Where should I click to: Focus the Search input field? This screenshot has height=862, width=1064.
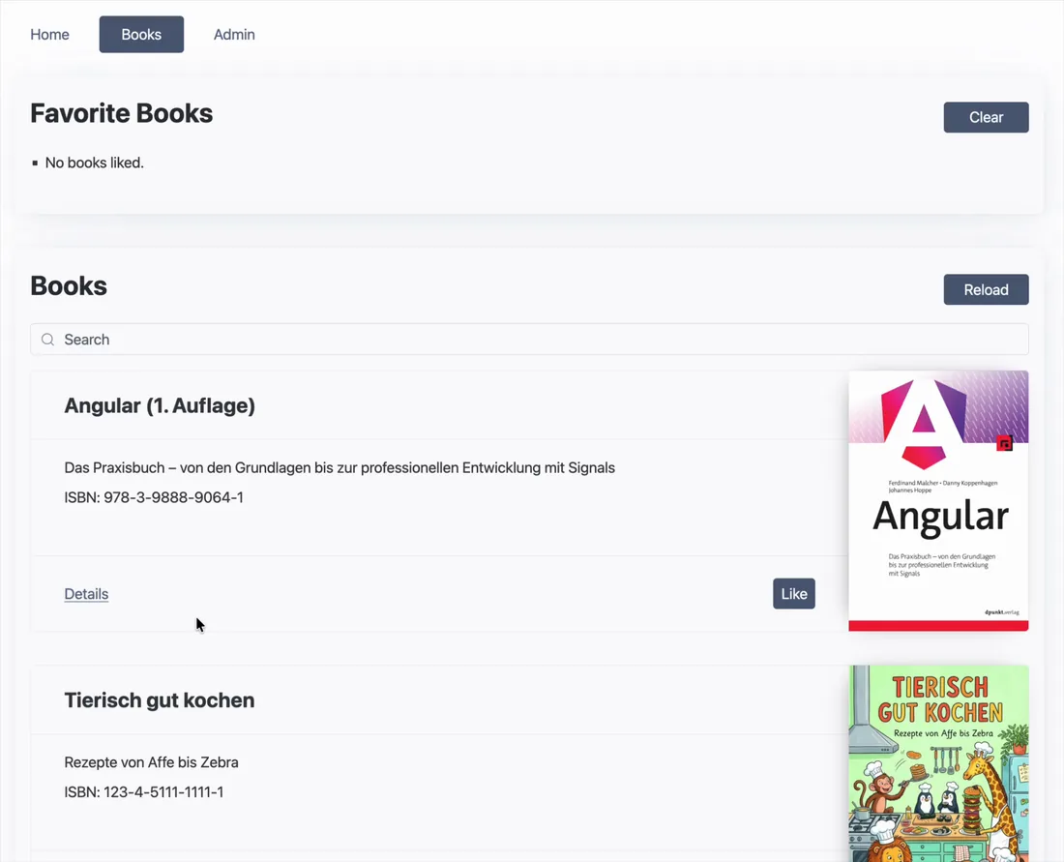coord(529,340)
